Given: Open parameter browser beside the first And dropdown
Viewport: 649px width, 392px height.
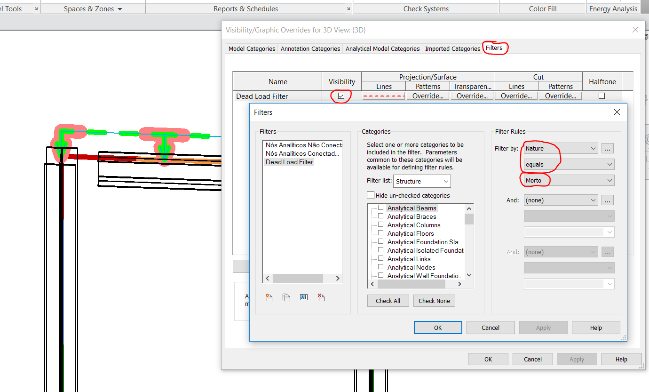Looking at the screenshot, I should 607,200.
